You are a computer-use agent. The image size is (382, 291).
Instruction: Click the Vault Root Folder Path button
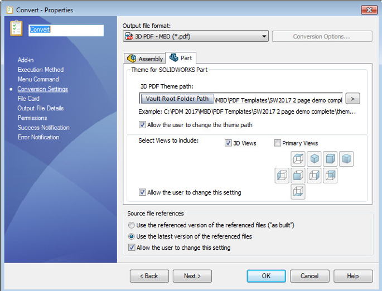coord(177,99)
